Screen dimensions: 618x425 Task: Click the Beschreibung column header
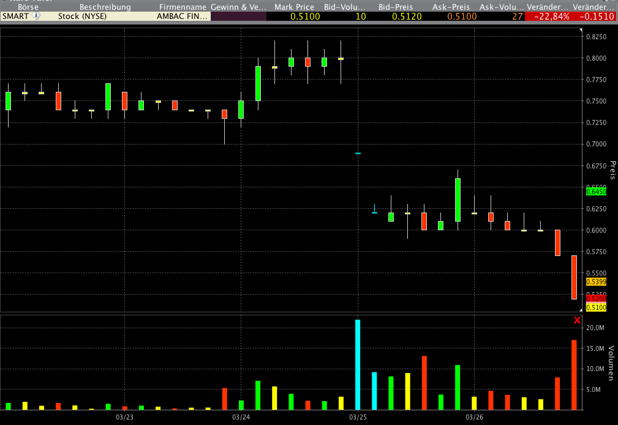pyautogui.click(x=105, y=7)
